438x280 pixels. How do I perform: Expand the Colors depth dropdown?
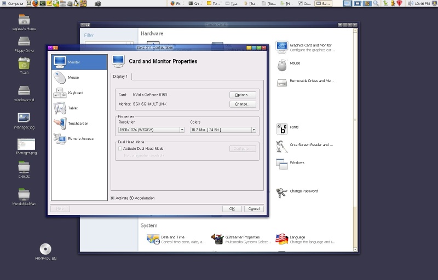click(x=223, y=130)
